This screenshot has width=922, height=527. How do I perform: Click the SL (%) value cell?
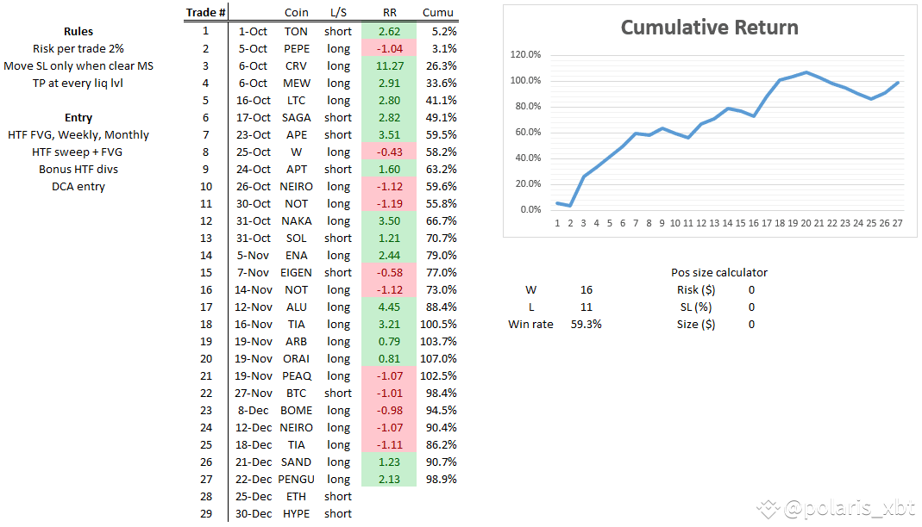click(x=751, y=307)
